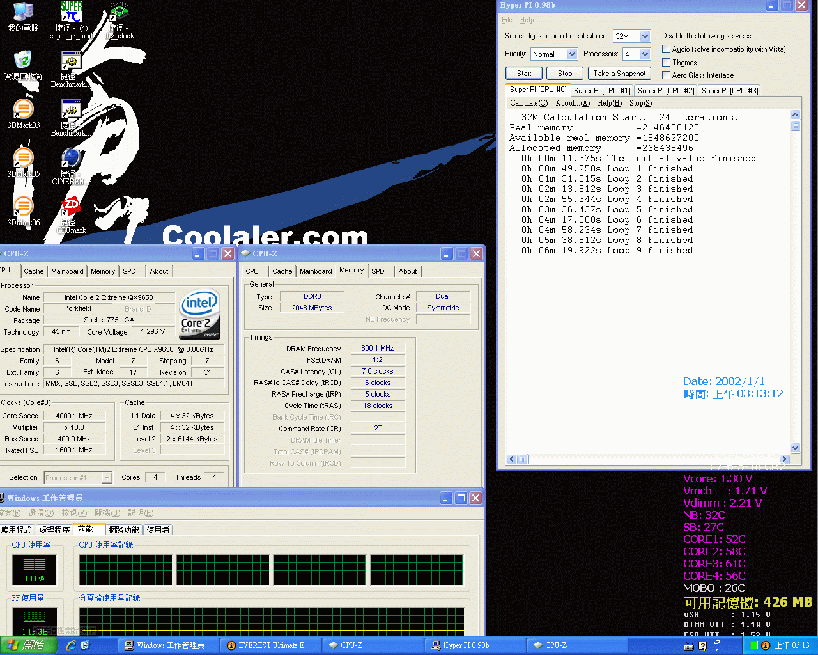This screenshot has width=818, height=655.
Task: Click the help question-mark icon in the language bar
Action: point(702,646)
